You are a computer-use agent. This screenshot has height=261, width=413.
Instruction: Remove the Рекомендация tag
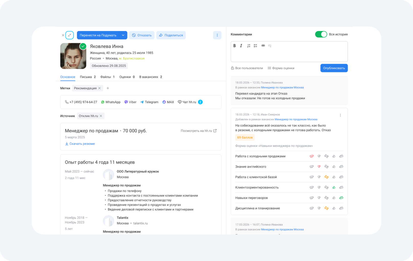(99, 88)
